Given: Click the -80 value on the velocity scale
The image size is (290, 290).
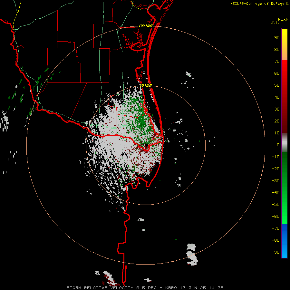Looking at the screenshot, I should click(275, 240).
